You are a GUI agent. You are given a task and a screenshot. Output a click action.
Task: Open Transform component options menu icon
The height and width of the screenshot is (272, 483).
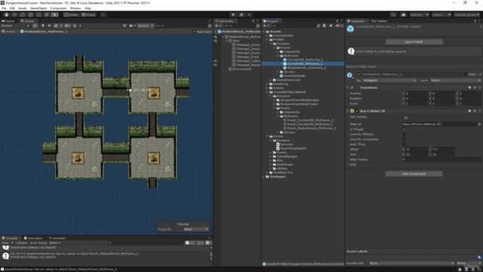(480, 88)
